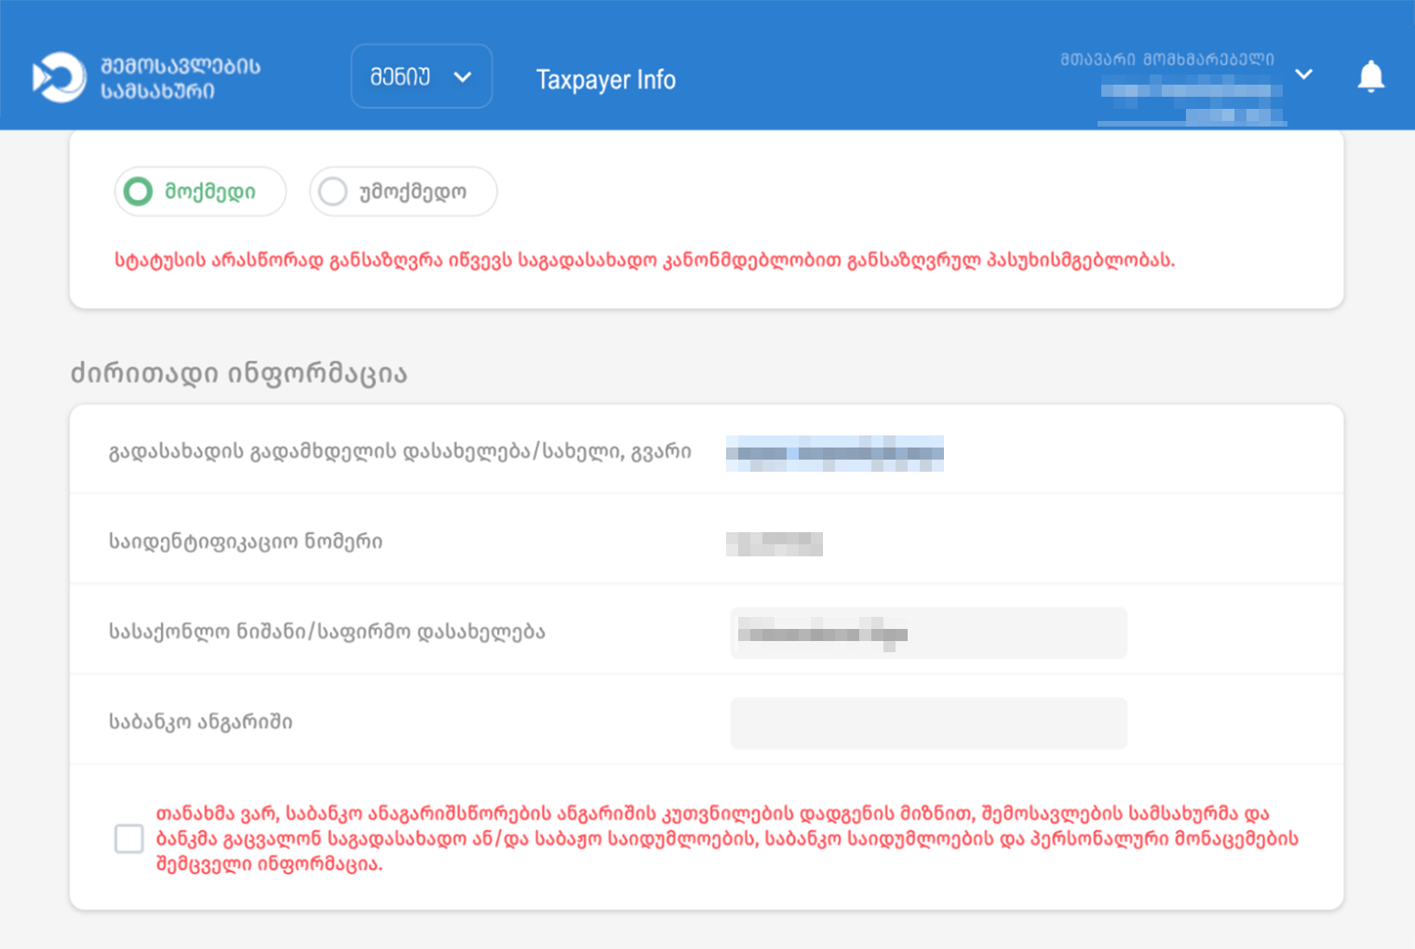Click the საიდენტიფიკაციო ნომერი row label

[246, 541]
